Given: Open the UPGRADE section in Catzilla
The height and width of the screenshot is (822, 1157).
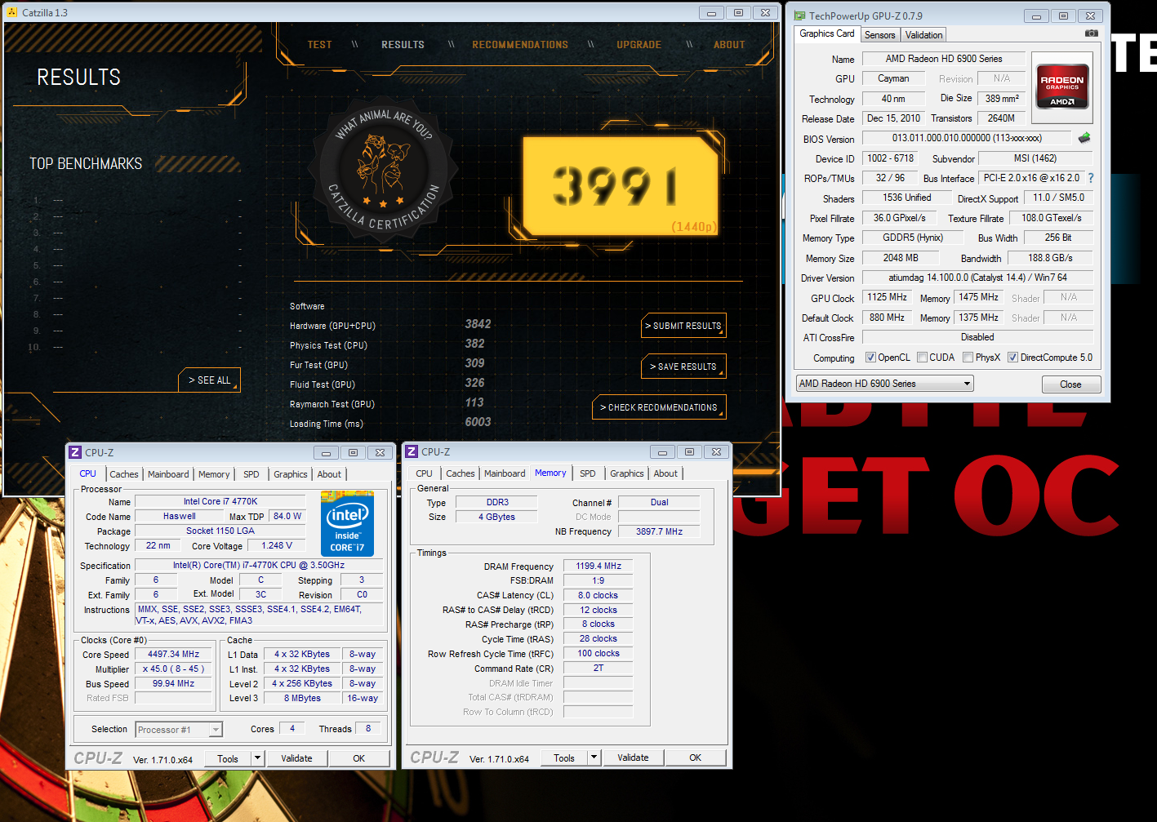Looking at the screenshot, I should coord(639,45).
